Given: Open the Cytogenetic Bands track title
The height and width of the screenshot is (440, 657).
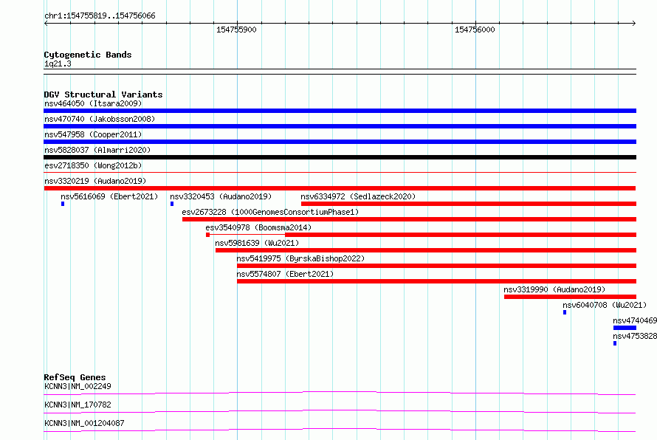Looking at the screenshot, I should tap(88, 55).
